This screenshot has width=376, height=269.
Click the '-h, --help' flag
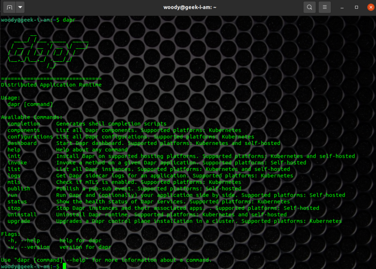click(x=23, y=240)
